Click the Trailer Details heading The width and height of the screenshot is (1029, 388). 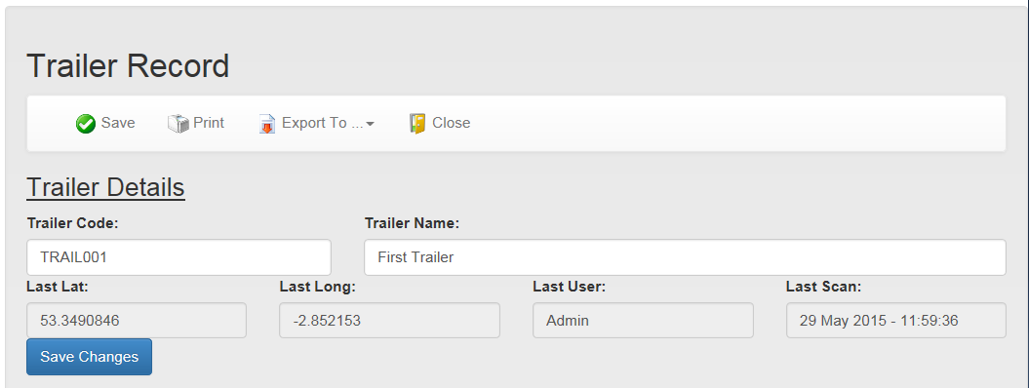(105, 187)
